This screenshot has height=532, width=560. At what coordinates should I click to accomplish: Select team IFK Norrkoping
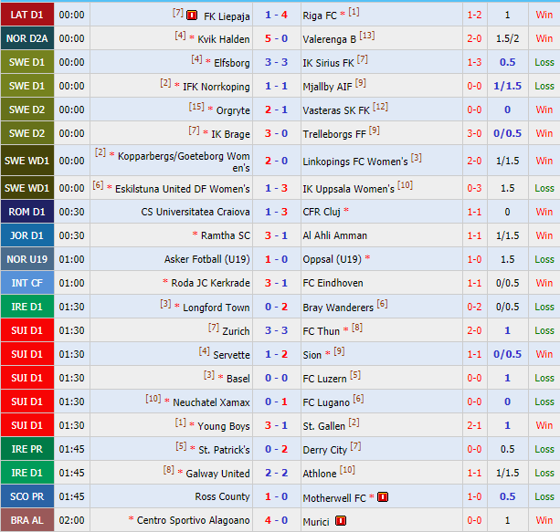coord(217,87)
